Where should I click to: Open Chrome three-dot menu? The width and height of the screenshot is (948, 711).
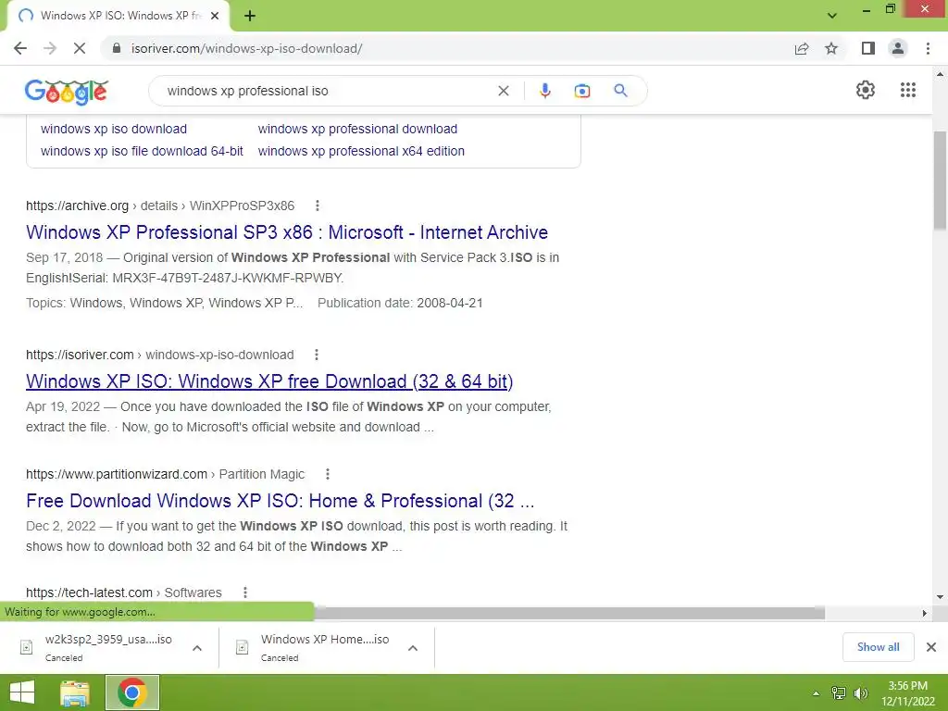928,48
